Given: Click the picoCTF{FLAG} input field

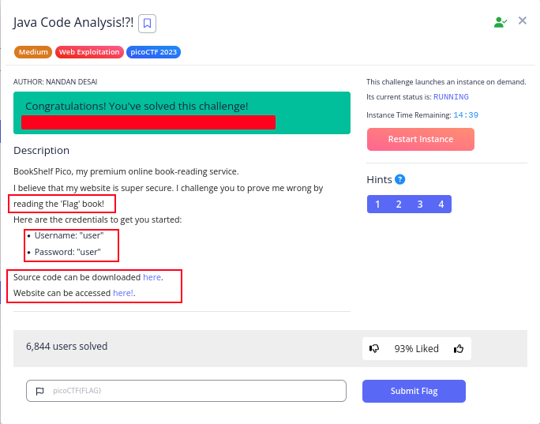Looking at the screenshot, I should pyautogui.click(x=193, y=391).
